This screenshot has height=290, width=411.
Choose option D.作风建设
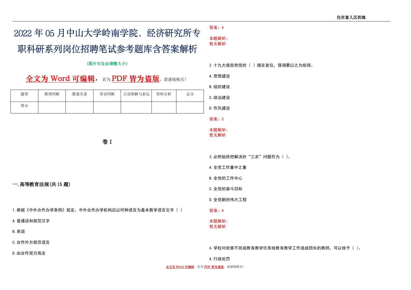pyautogui.click(x=220, y=108)
